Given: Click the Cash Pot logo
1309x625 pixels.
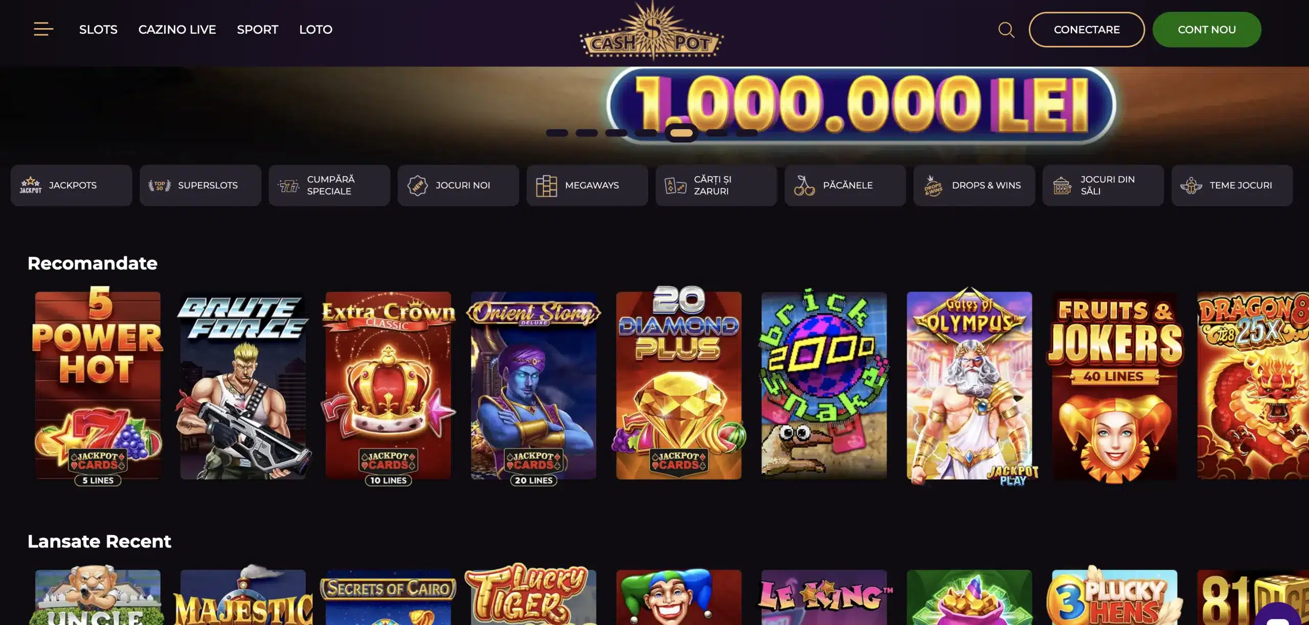Looking at the screenshot, I should point(651,32).
